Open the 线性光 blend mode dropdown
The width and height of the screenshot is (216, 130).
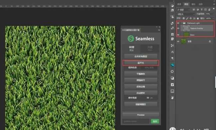coord(186,14)
